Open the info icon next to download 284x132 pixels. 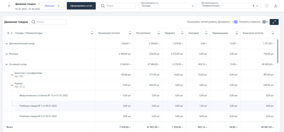pyautogui.click(x=267, y=6)
